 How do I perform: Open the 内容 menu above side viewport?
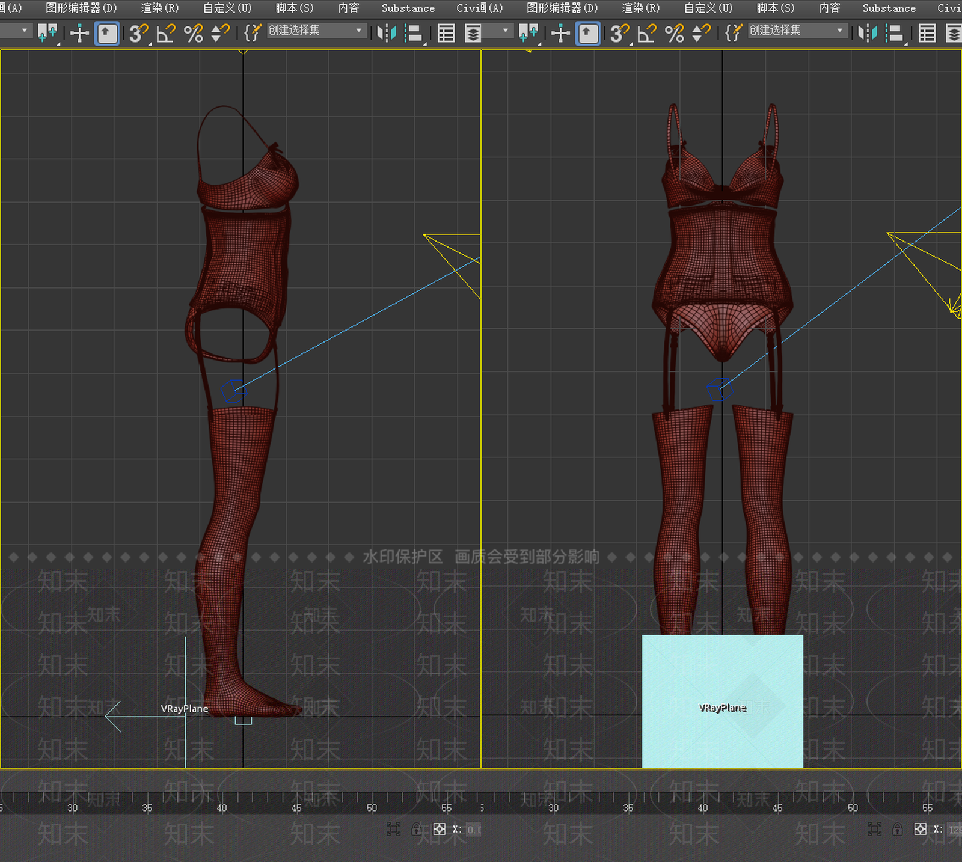pos(349,8)
